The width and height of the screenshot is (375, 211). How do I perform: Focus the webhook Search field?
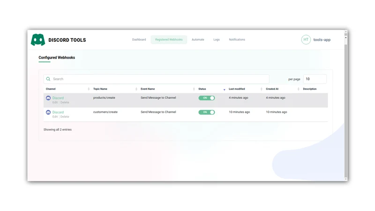[x=157, y=79]
